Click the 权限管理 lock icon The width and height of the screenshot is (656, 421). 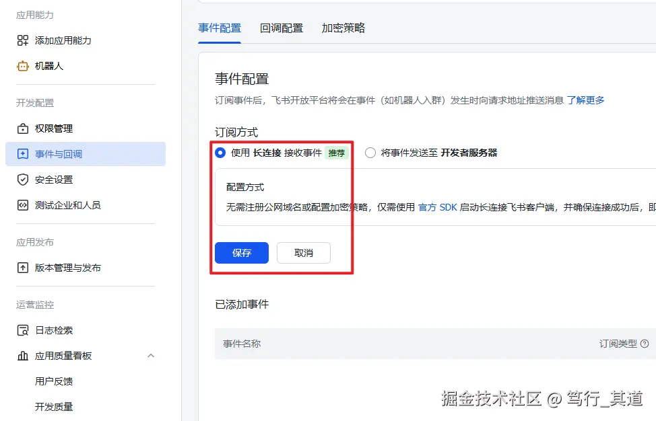click(23, 128)
